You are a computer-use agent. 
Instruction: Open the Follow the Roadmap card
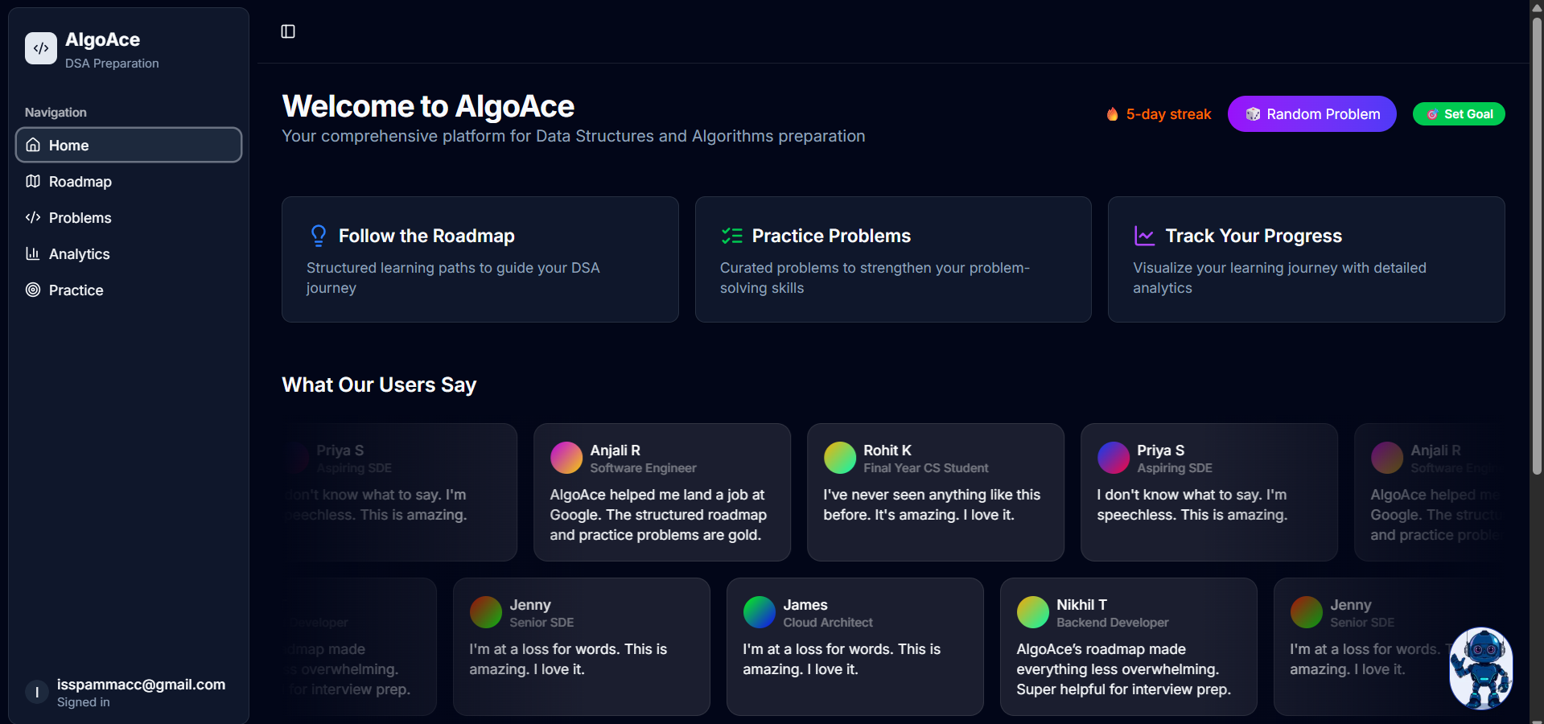(480, 259)
